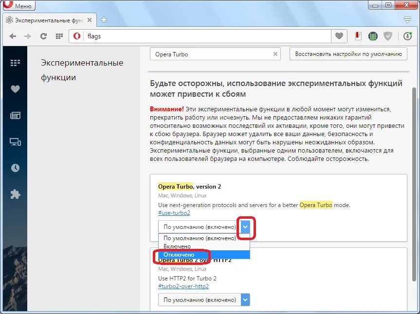Open Speed Dial grid in toolbar
The width and height of the screenshot is (420, 314).
[x=59, y=36]
